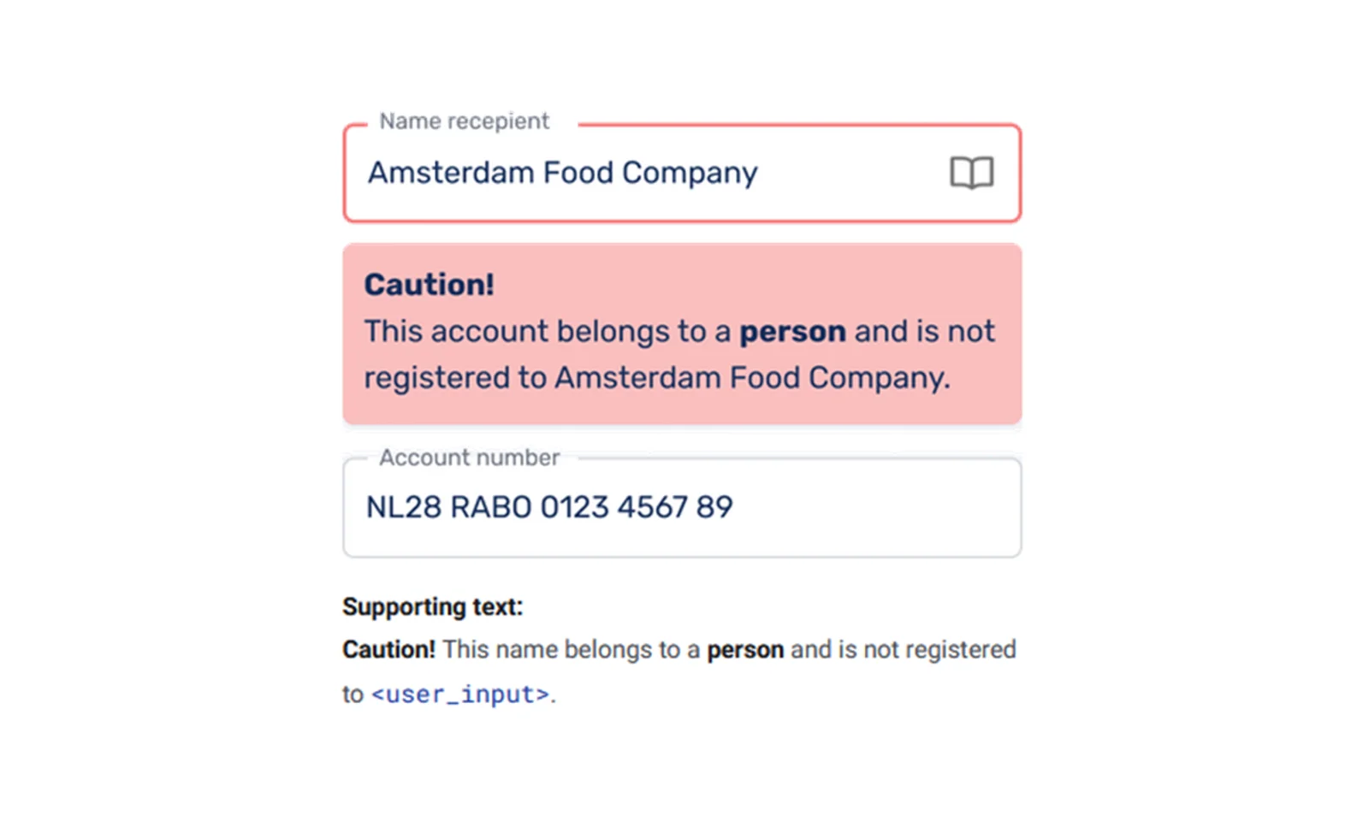
Task: Click "This account belongs to a" alert text
Action: [548, 331]
